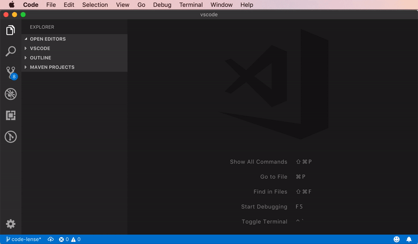Image resolution: width=418 pixels, height=244 pixels.
Task: Close the window with red button
Action: tap(6, 15)
